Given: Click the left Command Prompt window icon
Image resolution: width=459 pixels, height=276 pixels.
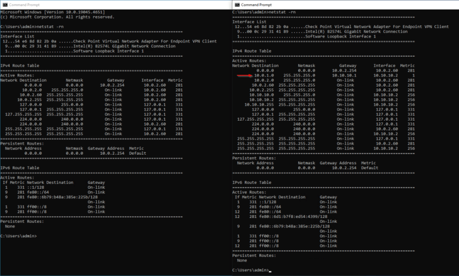Looking at the screenshot, I should point(4,4).
